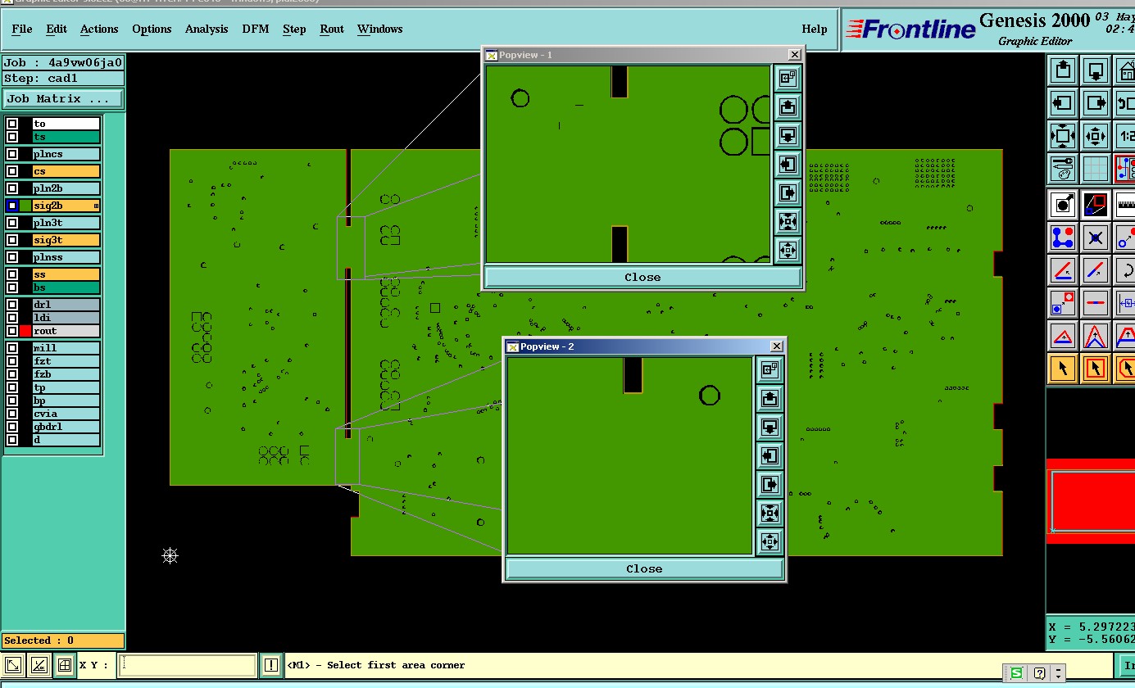Toggle checkbox for layer rout
The width and height of the screenshot is (1135, 688).
(x=12, y=331)
